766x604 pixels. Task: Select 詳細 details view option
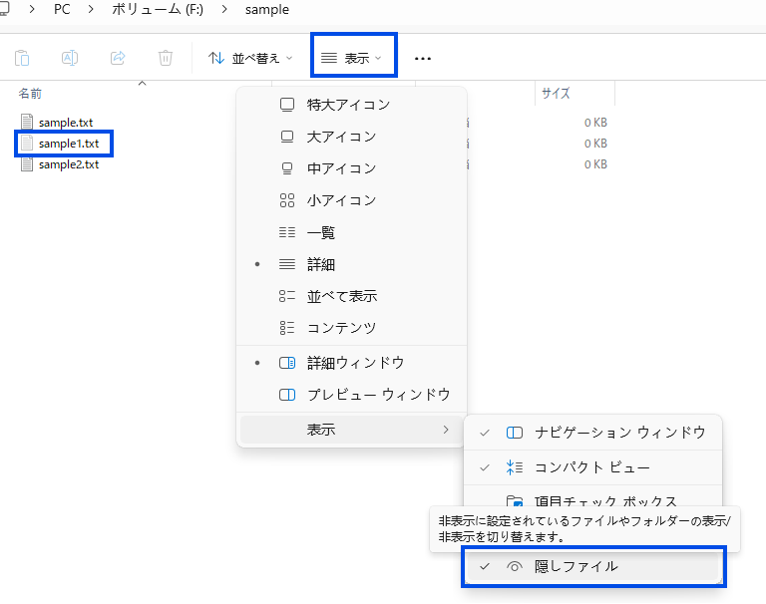(x=351, y=264)
